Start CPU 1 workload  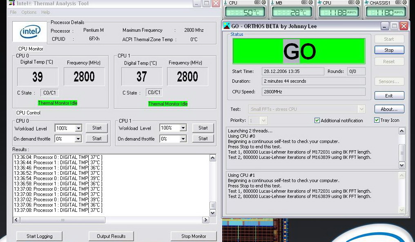[203, 128]
